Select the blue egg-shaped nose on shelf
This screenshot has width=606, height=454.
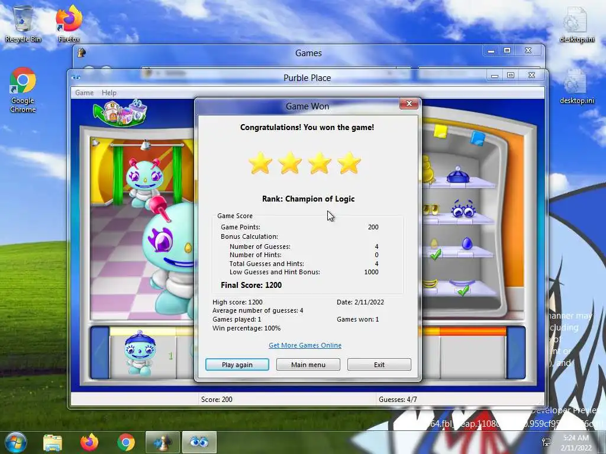point(468,244)
